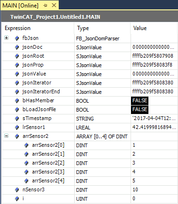
Task: Click the variable icon beside jsonValue
Action: tap(17, 74)
